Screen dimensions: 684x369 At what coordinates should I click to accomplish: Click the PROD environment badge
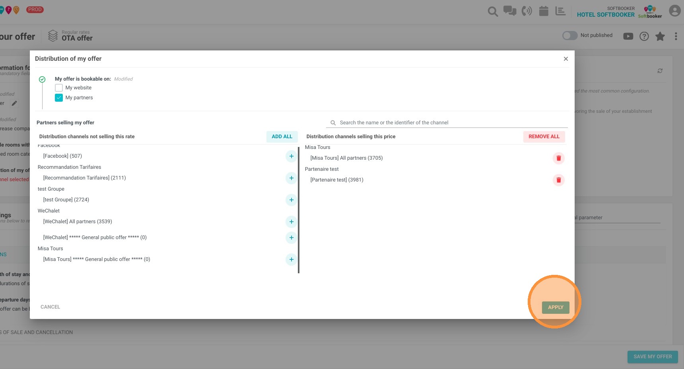pyautogui.click(x=35, y=10)
